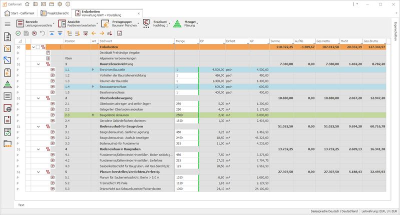
Task: Collapse the Bodenaushub für Baugruben group
Action: pyautogui.click(x=39, y=126)
